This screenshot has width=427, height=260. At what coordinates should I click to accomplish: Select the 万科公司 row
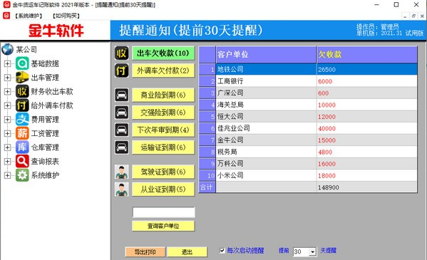point(308,164)
